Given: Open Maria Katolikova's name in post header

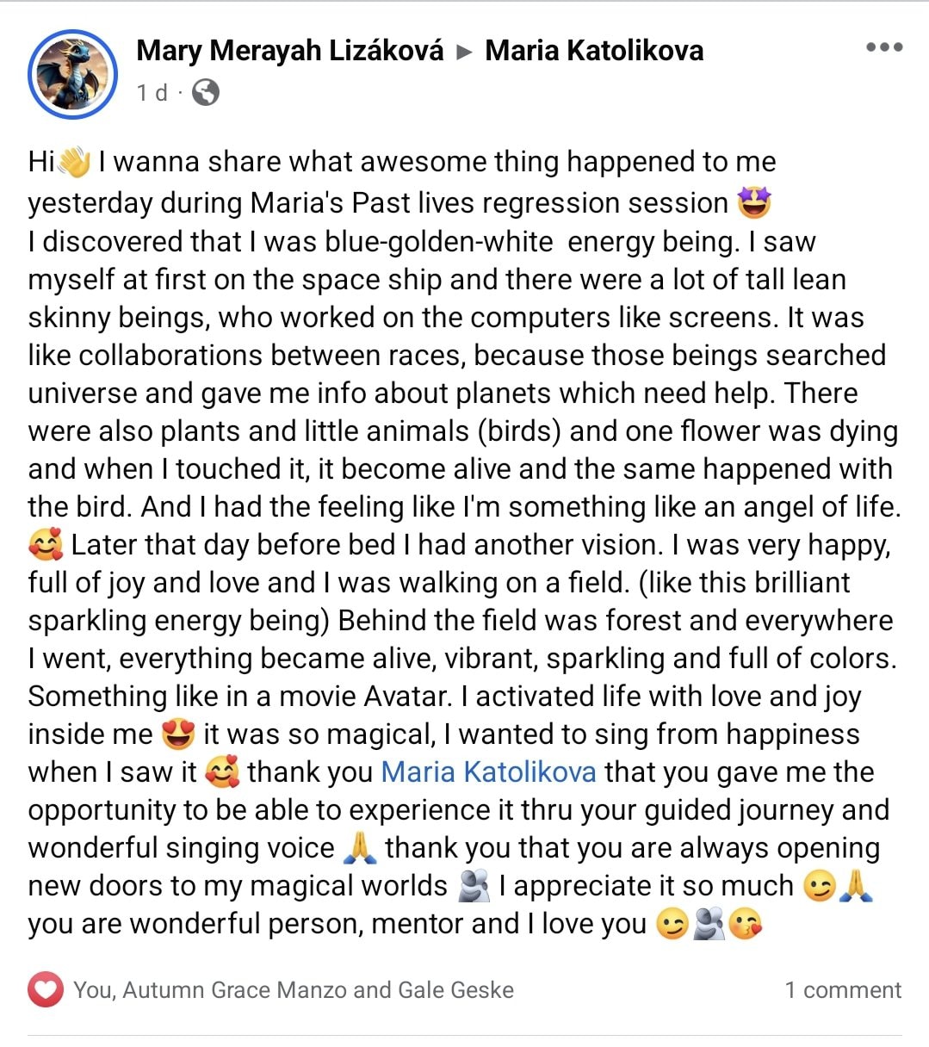Looking at the screenshot, I should coord(594,51).
